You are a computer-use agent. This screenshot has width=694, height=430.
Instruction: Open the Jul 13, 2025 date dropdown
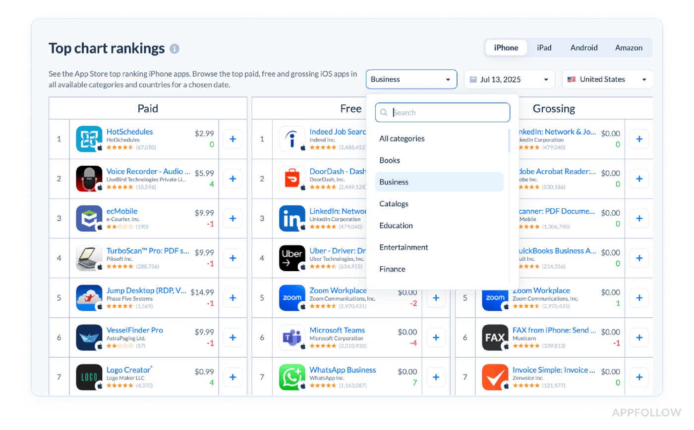(509, 79)
